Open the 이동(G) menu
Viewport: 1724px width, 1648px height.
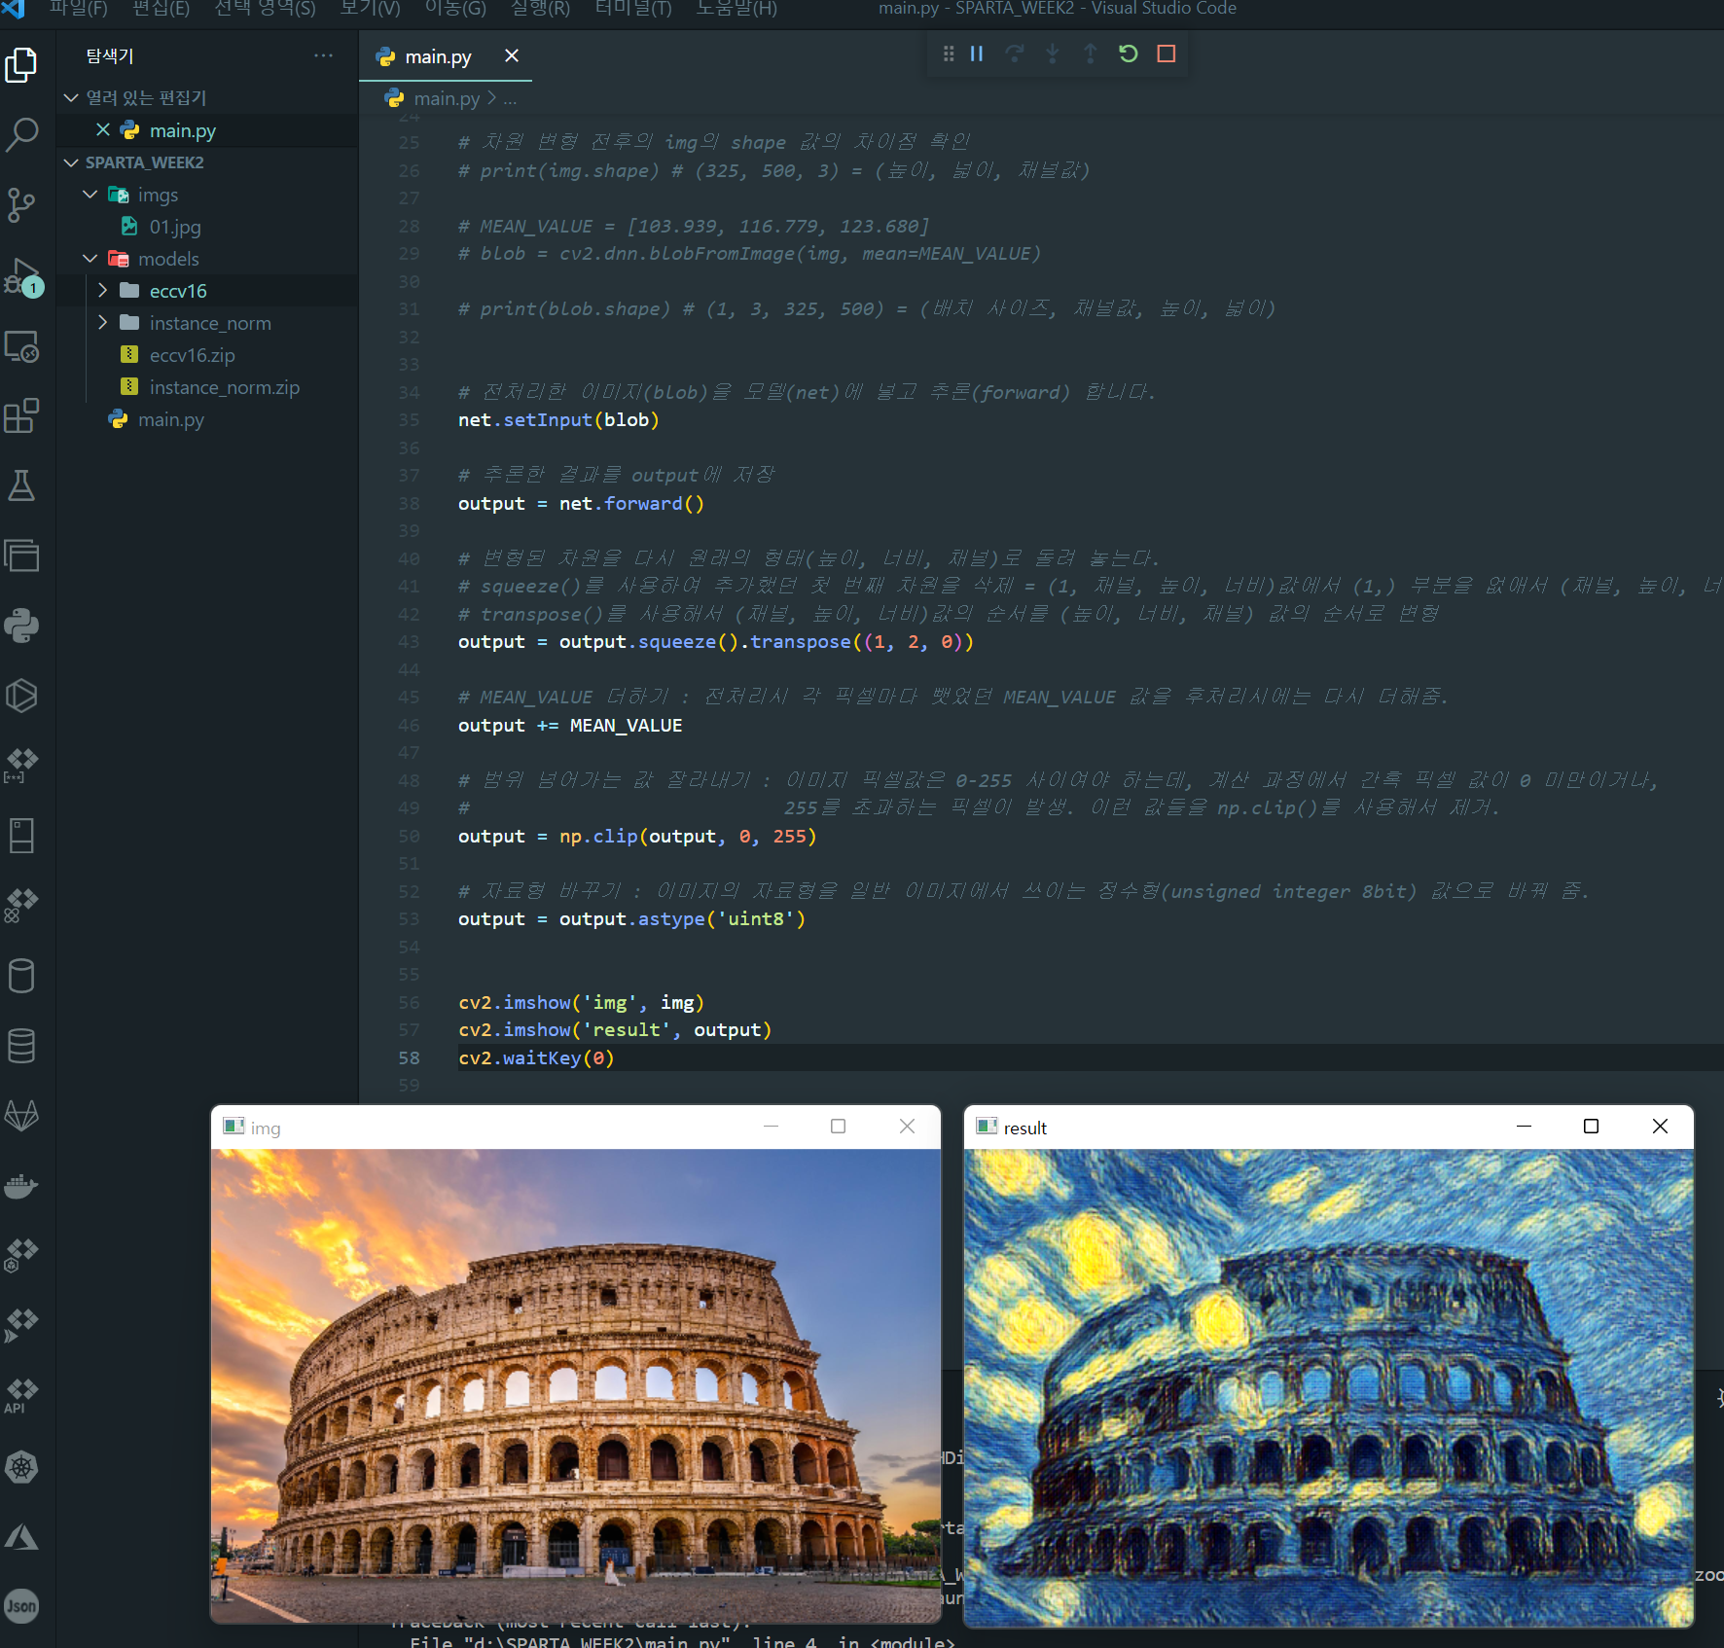[x=455, y=8]
